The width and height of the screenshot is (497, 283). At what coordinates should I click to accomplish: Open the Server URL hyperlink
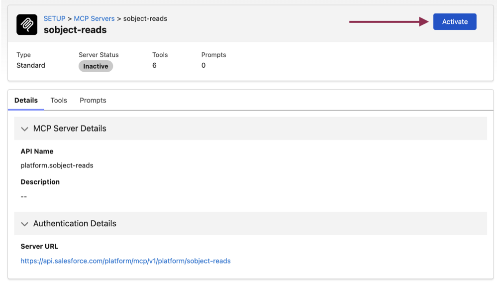coord(125,261)
